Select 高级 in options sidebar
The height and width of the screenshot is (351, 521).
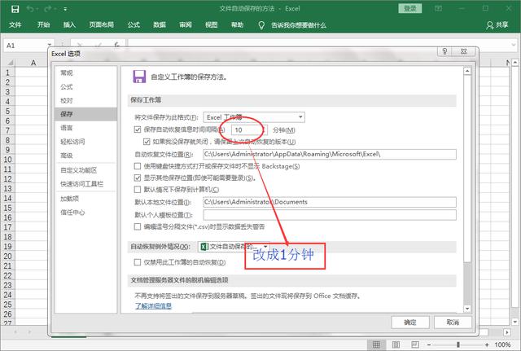(85, 156)
